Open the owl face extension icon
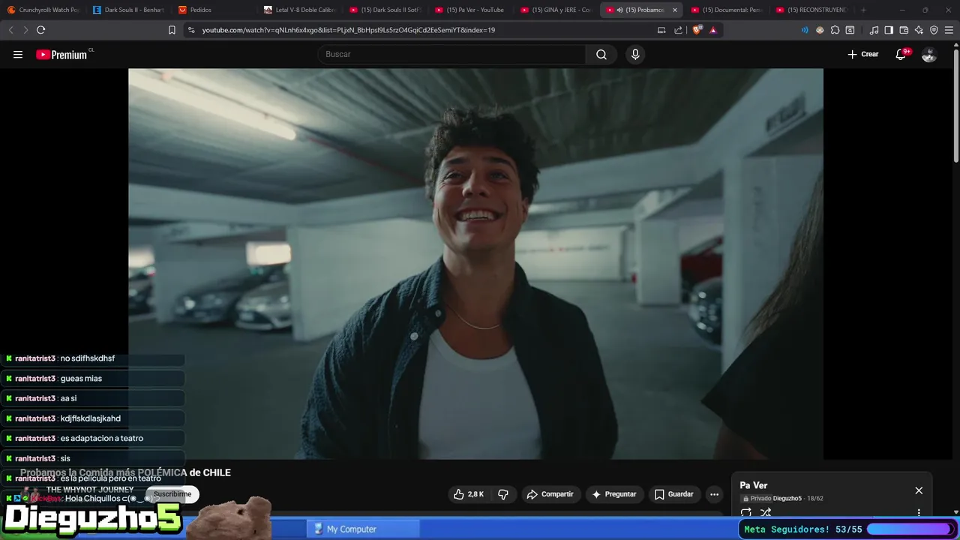The width and height of the screenshot is (960, 540). pos(820,30)
